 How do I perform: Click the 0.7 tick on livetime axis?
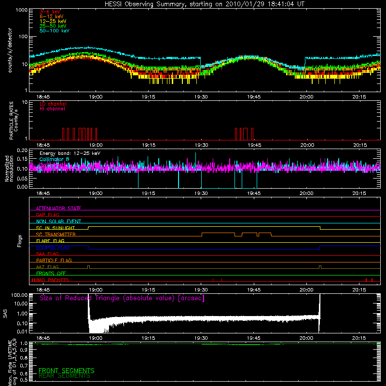24,366
